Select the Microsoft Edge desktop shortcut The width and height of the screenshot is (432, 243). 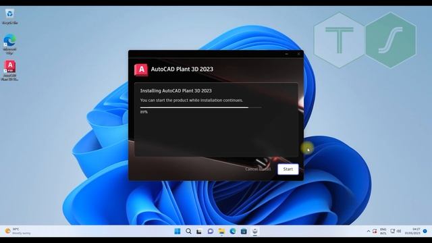click(x=9, y=44)
